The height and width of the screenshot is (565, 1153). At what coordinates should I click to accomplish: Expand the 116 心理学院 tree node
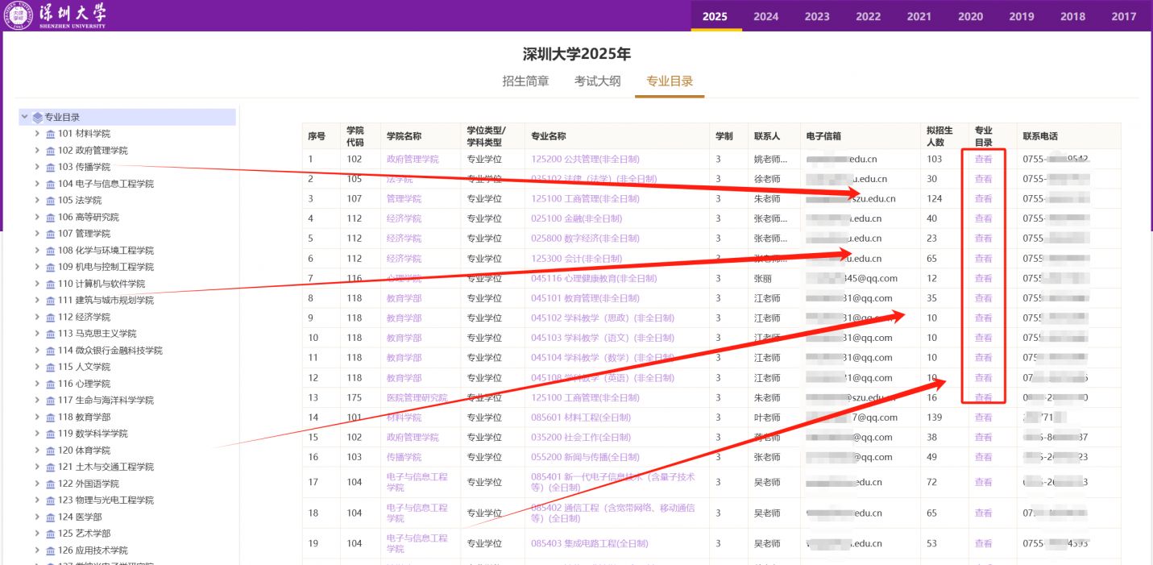point(37,384)
